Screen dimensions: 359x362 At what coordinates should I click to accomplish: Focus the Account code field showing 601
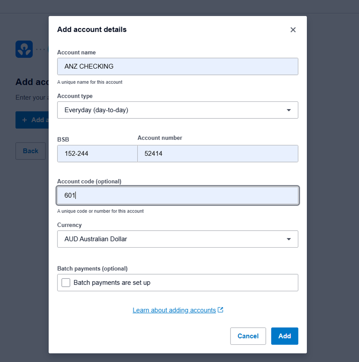177,196
